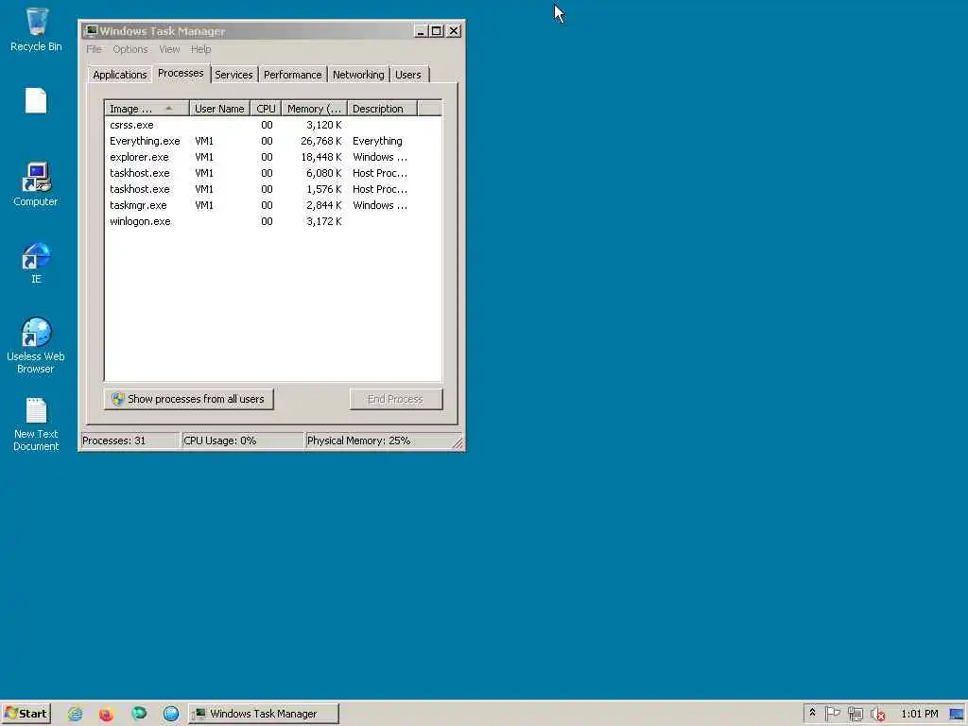This screenshot has height=726, width=968.
Task: Select the Computer desktop icon
Action: [36, 184]
